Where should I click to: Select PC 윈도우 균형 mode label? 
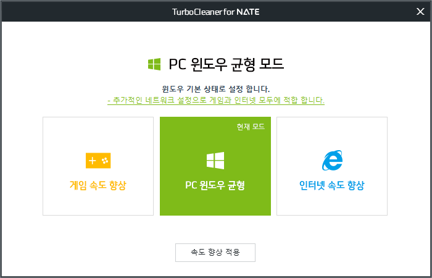coord(215,185)
